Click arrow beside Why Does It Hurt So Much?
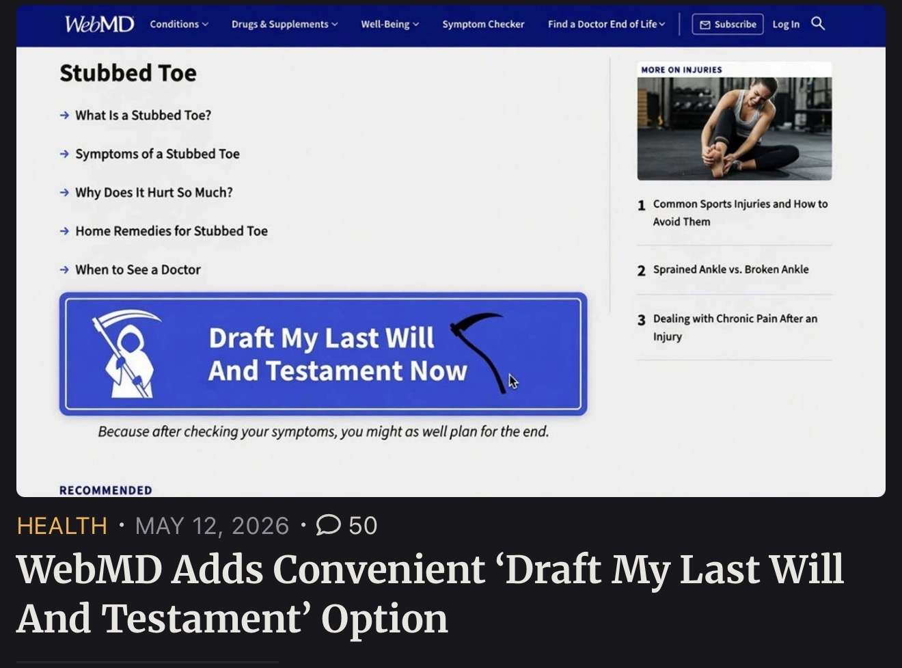The image size is (902, 668). point(64,193)
